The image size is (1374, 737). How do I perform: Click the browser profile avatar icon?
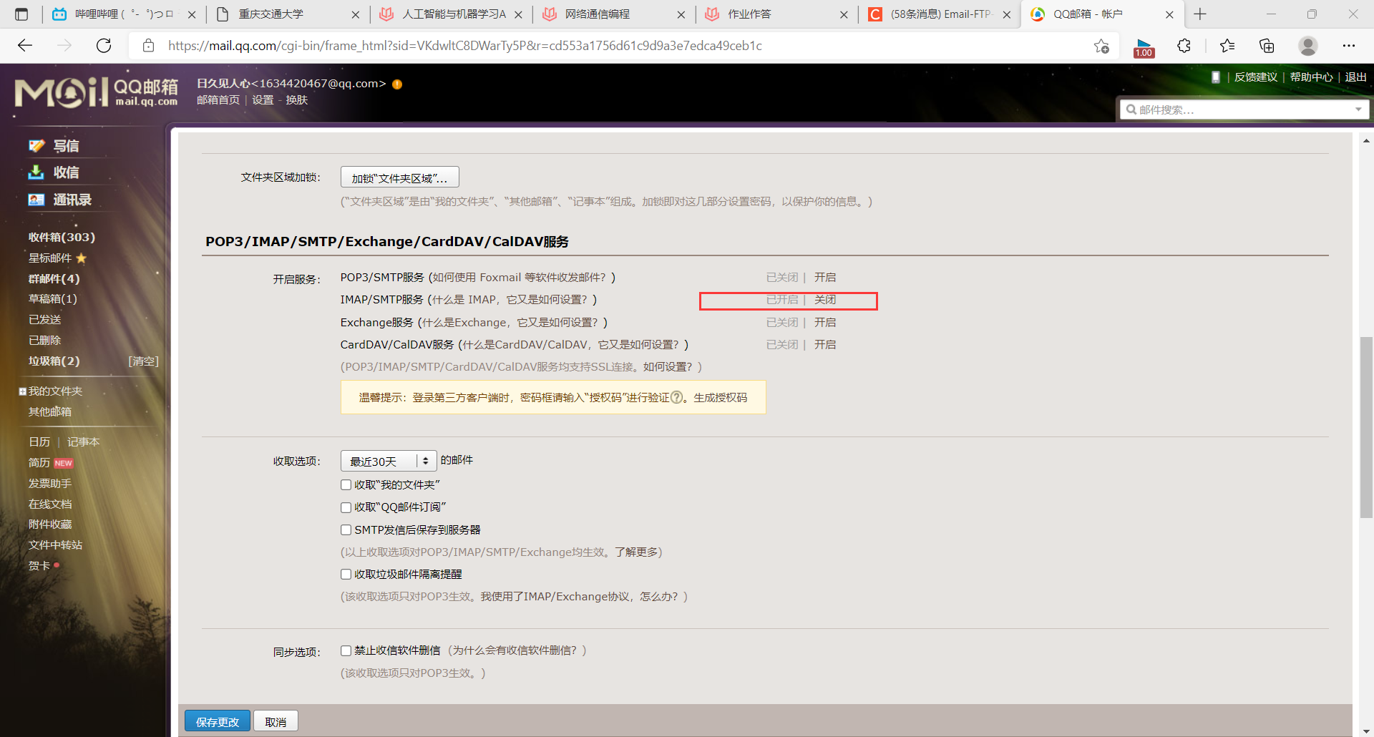click(x=1307, y=45)
